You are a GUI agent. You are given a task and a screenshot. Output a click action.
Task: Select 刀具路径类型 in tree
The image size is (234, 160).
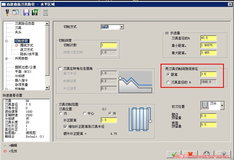25,24
